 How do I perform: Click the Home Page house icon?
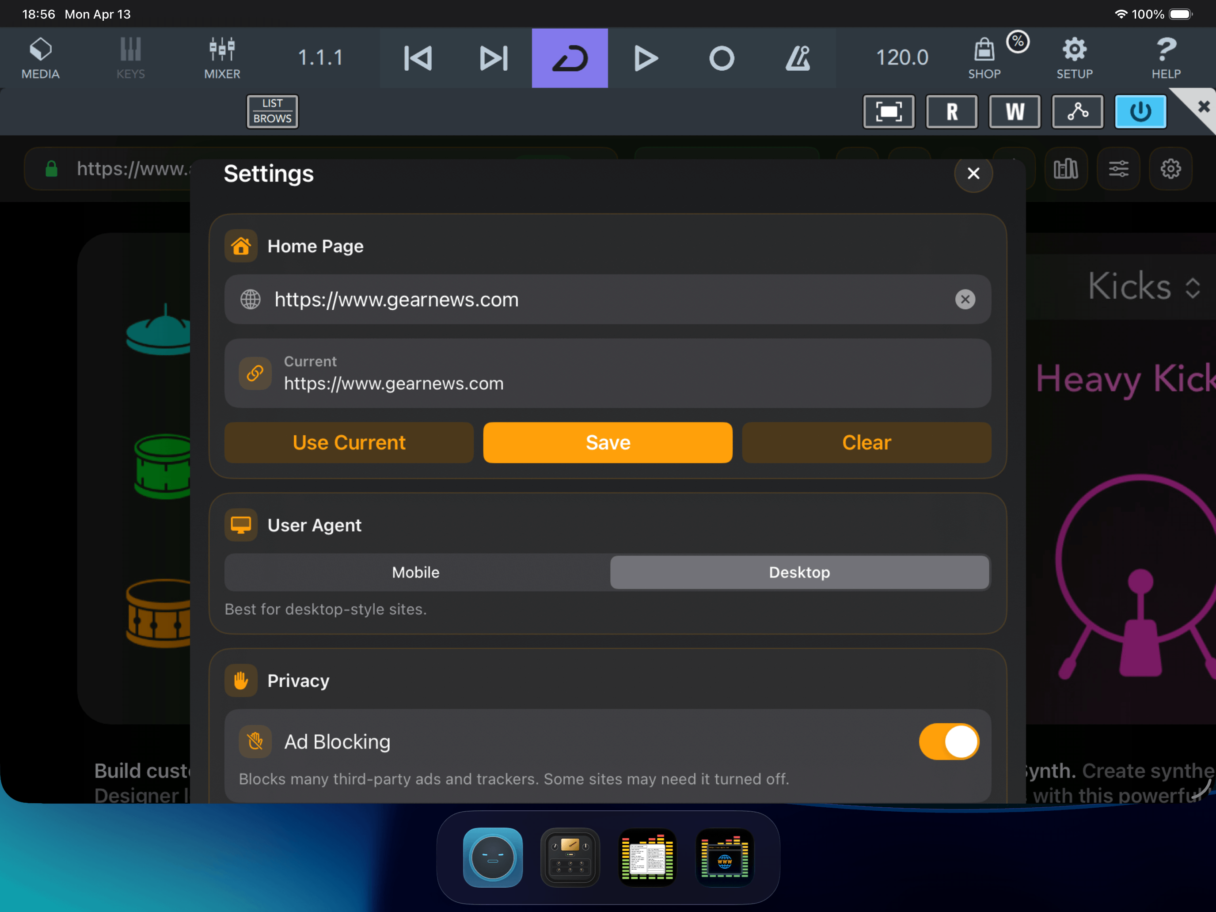tap(241, 246)
